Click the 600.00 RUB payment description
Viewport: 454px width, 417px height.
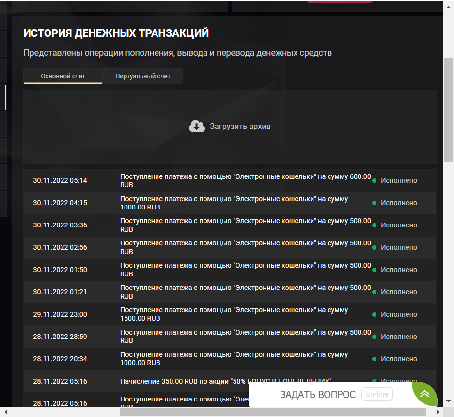(246, 180)
